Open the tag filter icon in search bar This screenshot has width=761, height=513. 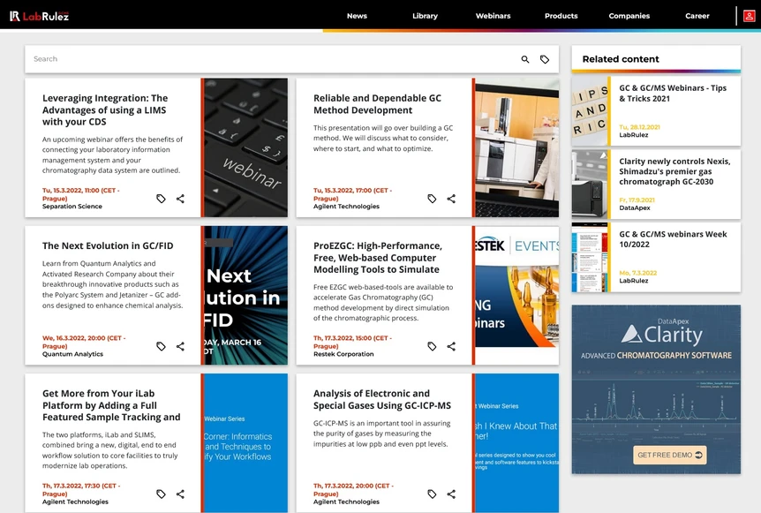pyautogui.click(x=545, y=59)
